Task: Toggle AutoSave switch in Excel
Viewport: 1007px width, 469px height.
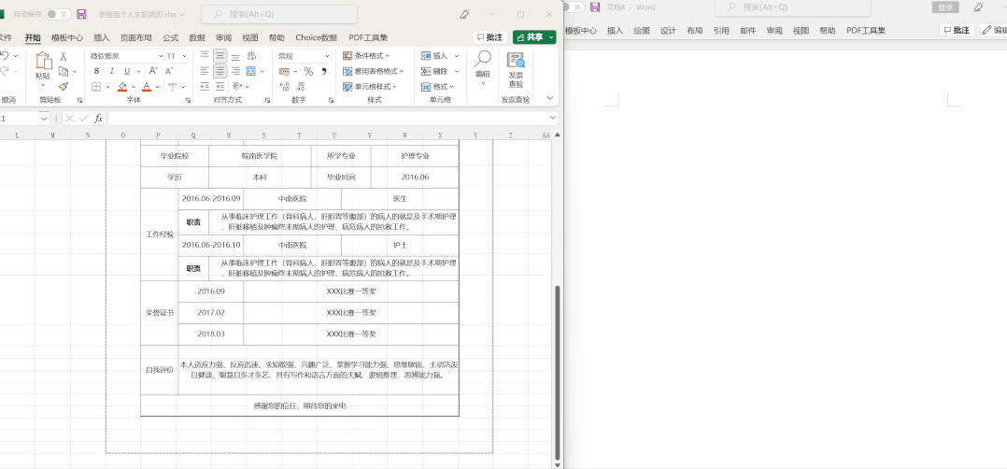Action: pyautogui.click(x=58, y=14)
